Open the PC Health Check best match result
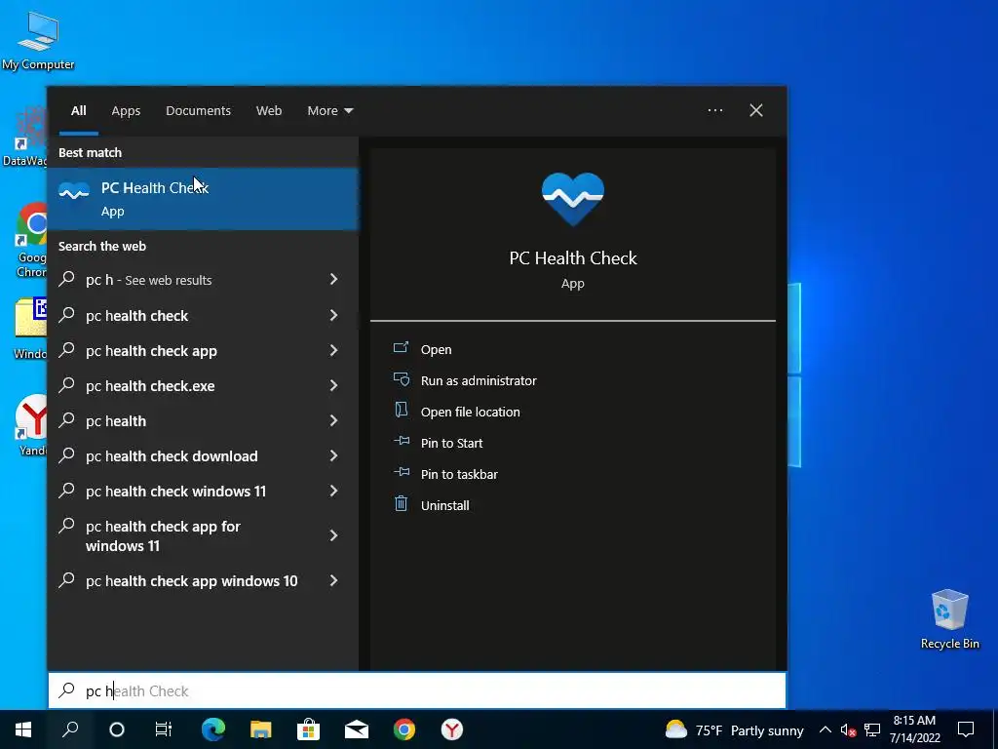The image size is (998, 749). (x=203, y=199)
